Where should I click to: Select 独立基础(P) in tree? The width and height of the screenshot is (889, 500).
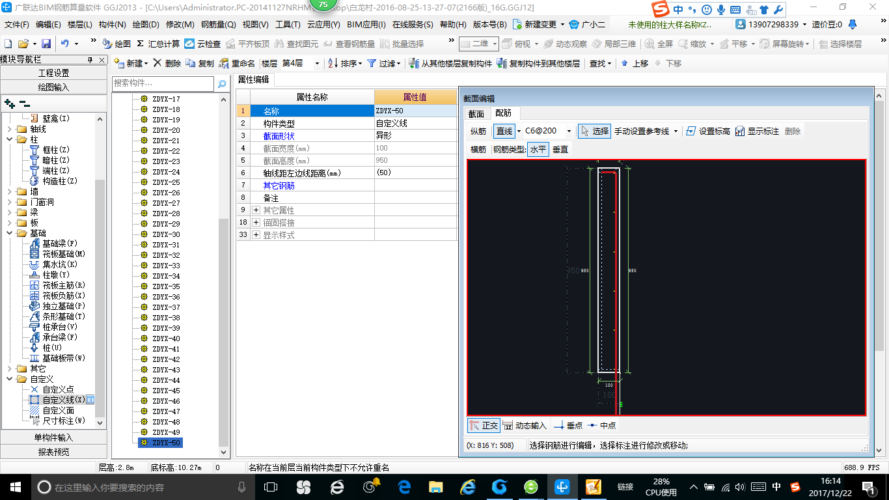[64, 306]
